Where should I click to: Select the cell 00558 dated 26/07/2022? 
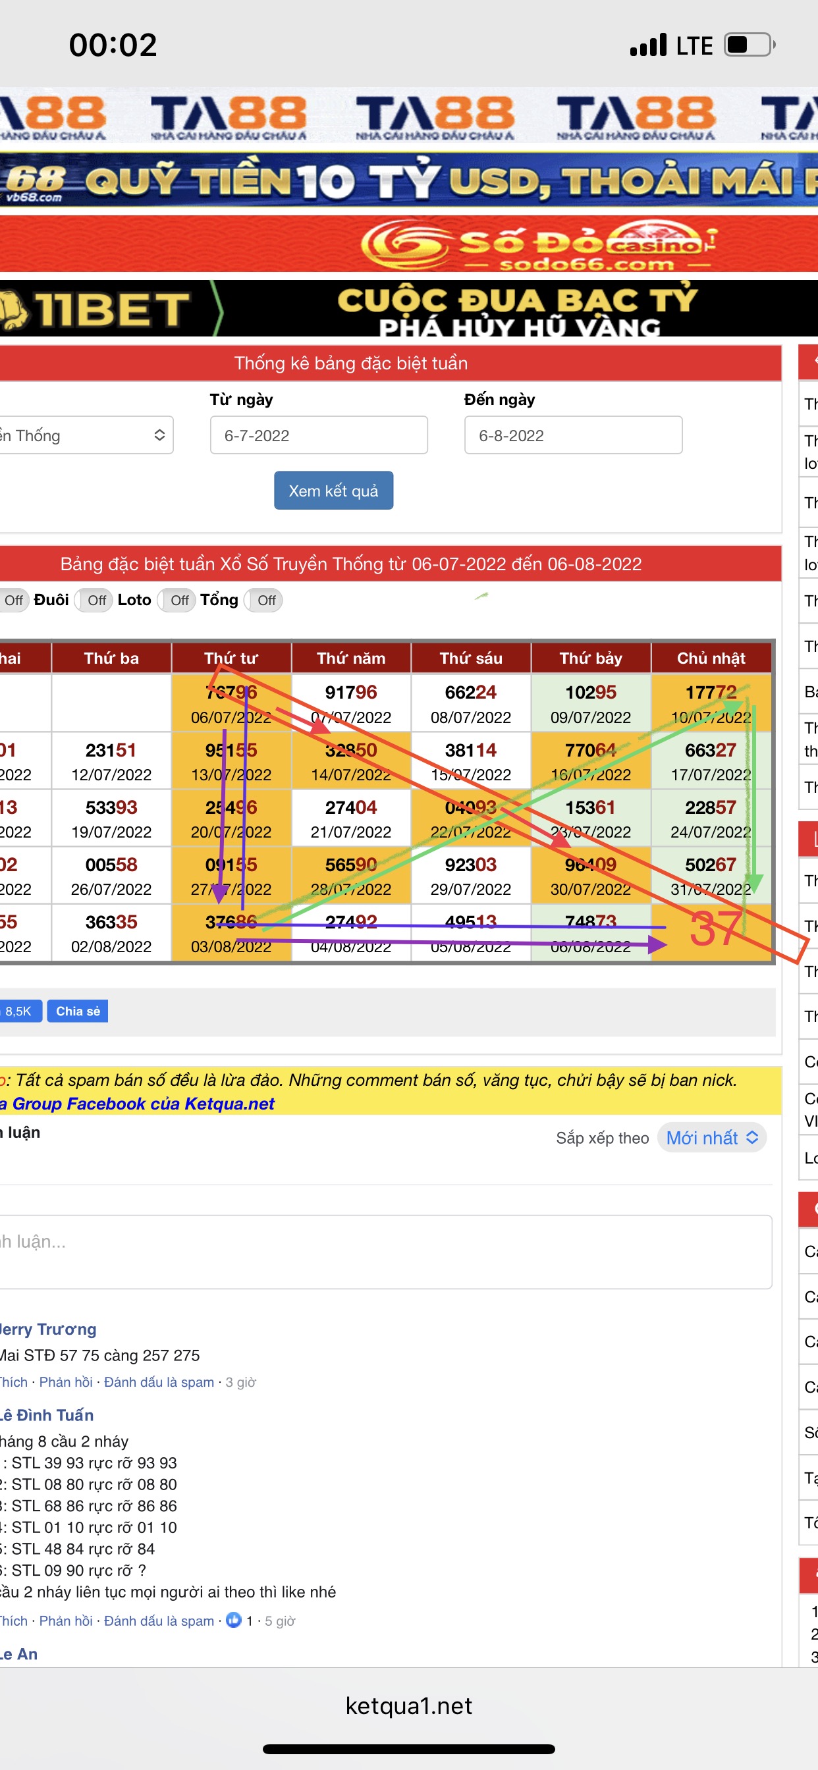tap(111, 875)
